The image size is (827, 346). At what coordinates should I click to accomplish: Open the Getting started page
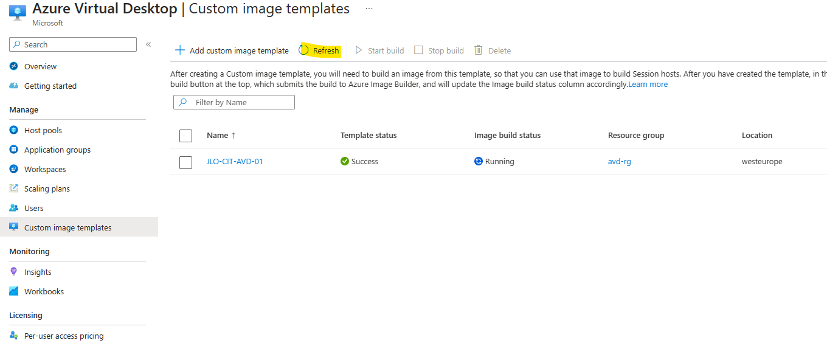[50, 86]
